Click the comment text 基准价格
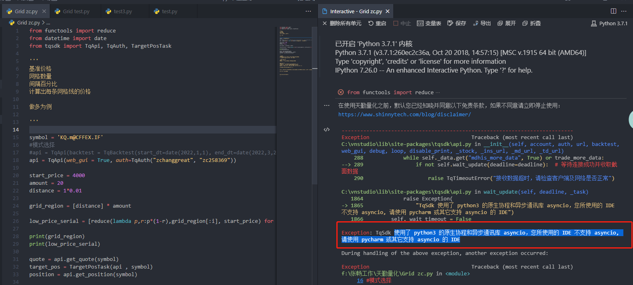Image resolution: width=633 pixels, height=285 pixels. click(40, 69)
